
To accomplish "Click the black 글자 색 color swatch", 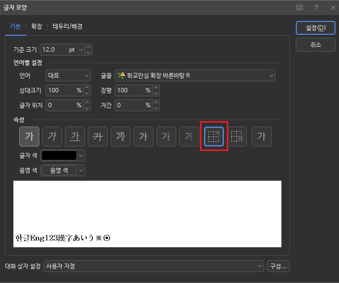I will [59, 155].
